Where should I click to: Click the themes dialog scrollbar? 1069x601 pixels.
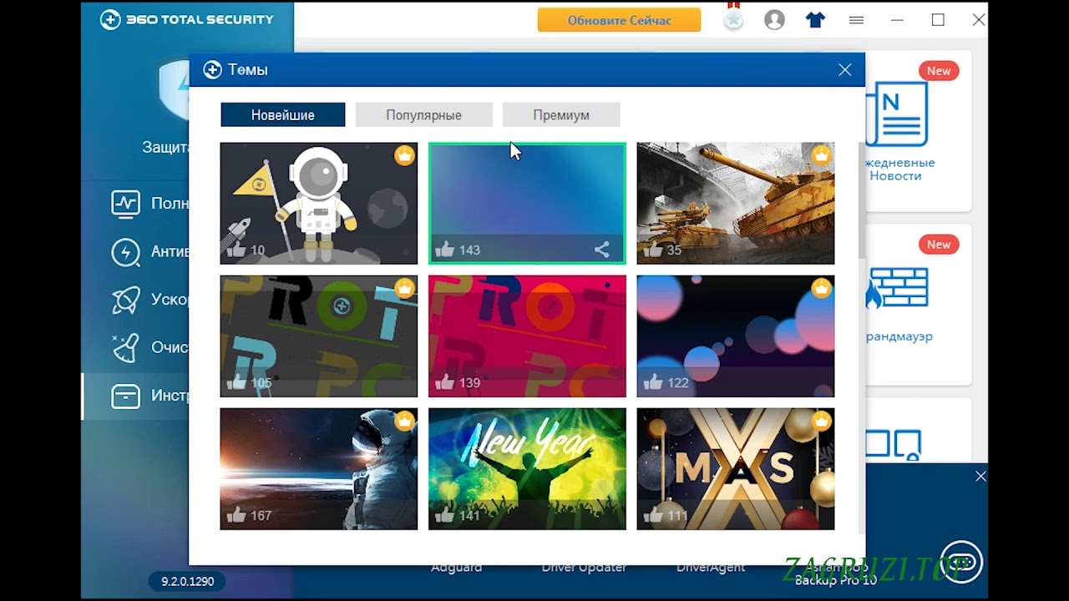[862, 200]
